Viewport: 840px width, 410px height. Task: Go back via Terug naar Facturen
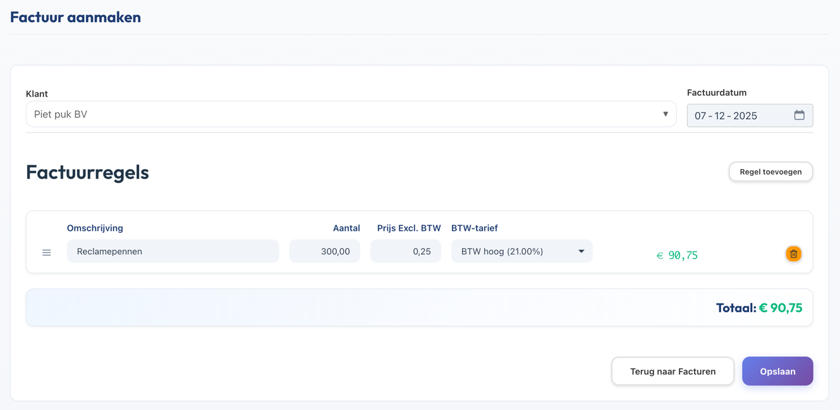pyautogui.click(x=673, y=372)
